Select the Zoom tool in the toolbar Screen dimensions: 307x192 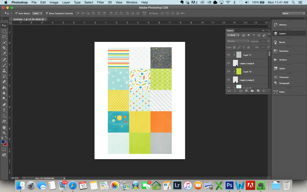4,133
